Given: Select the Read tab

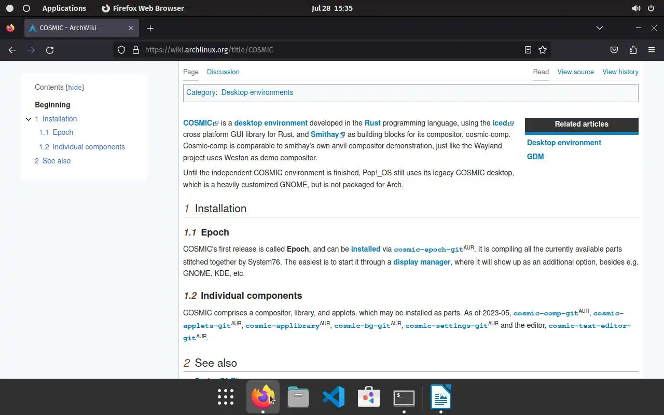Looking at the screenshot, I should point(541,72).
